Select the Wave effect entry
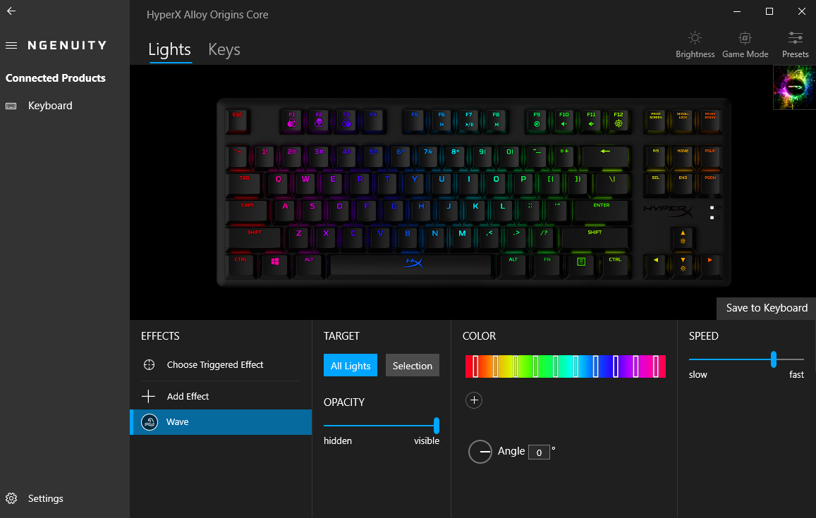This screenshot has width=816, height=518. coord(221,421)
